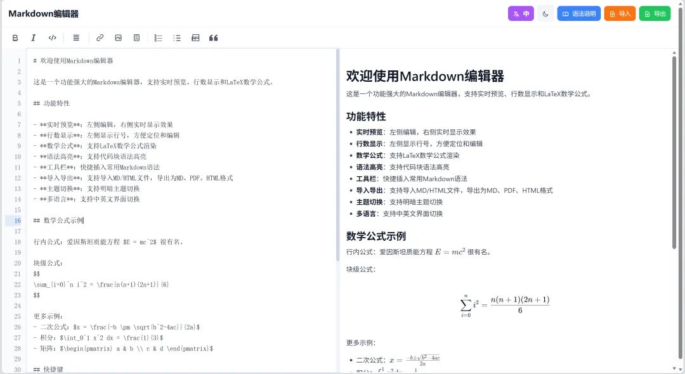This screenshot has width=685, height=374.
Task: Click the green 导出 export button
Action: 655,13
